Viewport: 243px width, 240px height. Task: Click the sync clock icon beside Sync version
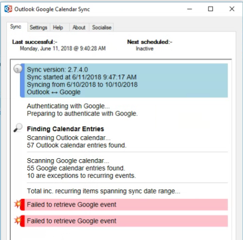[18, 69]
